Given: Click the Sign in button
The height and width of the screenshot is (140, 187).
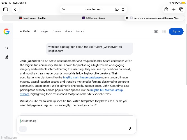Looking at the screenshot, I should coord(176,31).
